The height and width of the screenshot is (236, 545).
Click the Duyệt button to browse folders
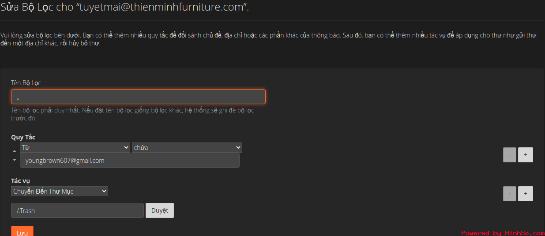click(160, 210)
